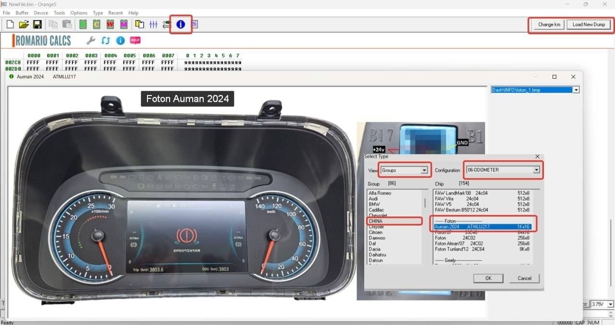Click the yellow documents toolbar icon
The height and width of the screenshot is (325, 615).
click(x=140, y=24)
